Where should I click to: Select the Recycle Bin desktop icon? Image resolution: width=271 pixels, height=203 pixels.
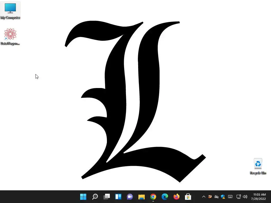pos(258,166)
